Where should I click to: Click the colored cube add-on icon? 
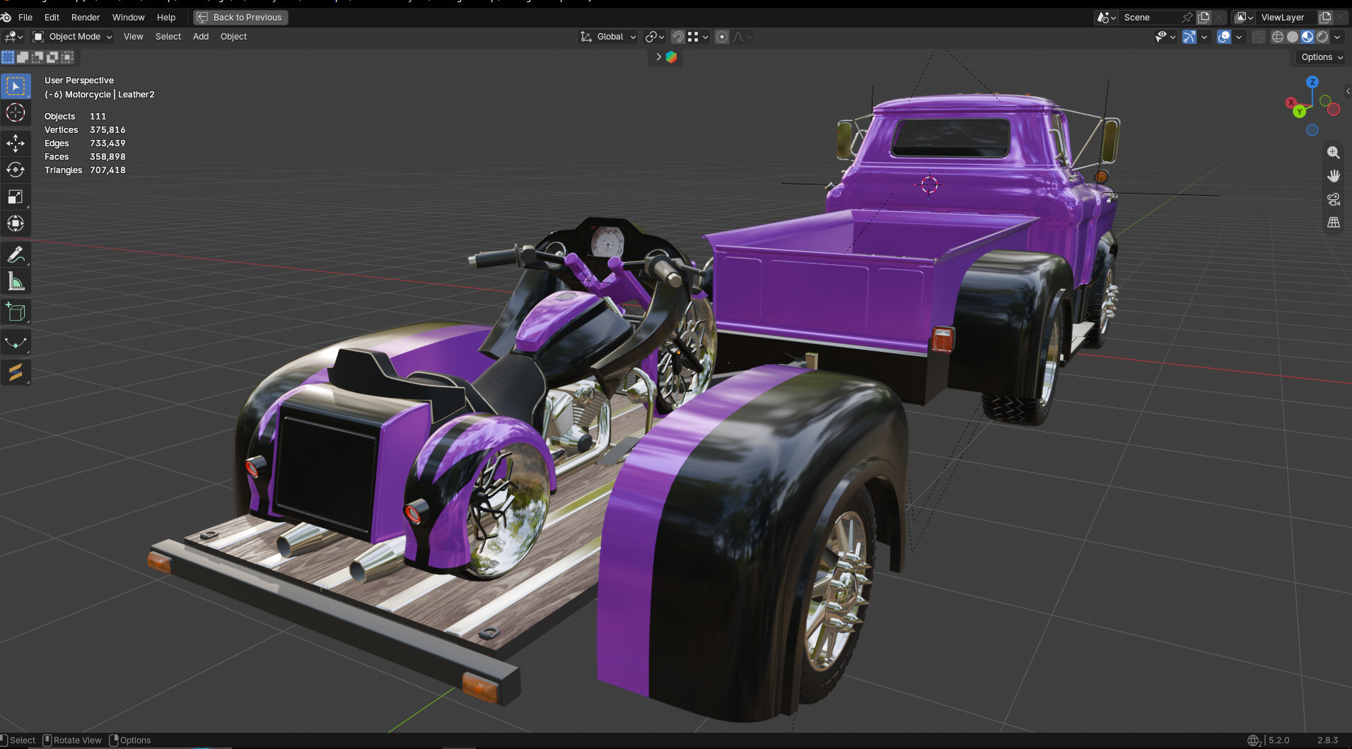[671, 57]
